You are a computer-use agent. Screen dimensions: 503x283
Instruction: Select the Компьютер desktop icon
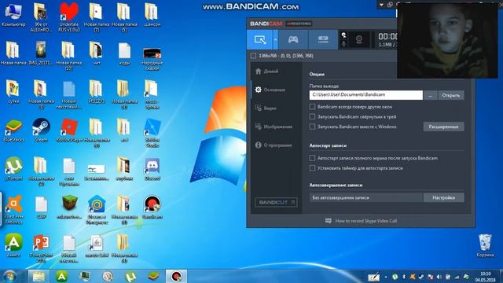13,16
